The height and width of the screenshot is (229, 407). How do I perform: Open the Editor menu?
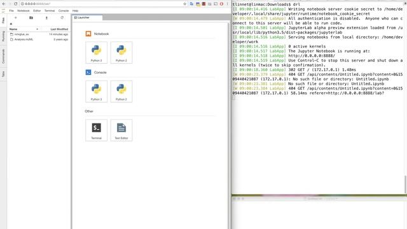pos(37,11)
